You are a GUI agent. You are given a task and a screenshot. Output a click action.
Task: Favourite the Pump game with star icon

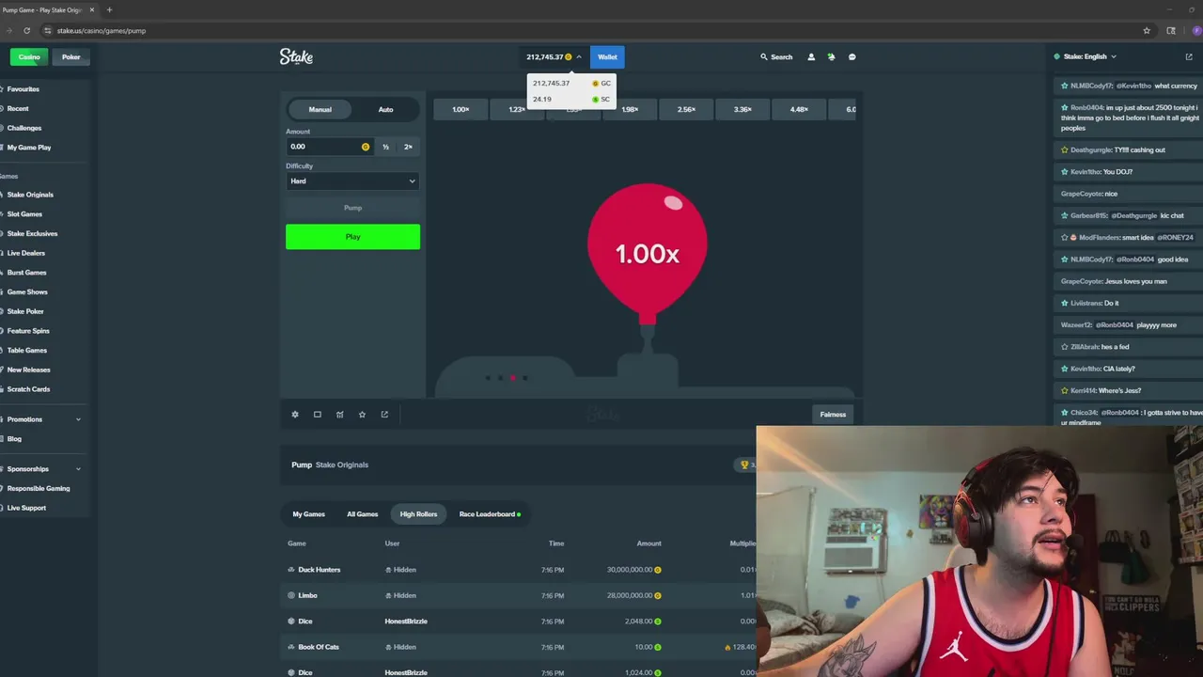[362, 415]
